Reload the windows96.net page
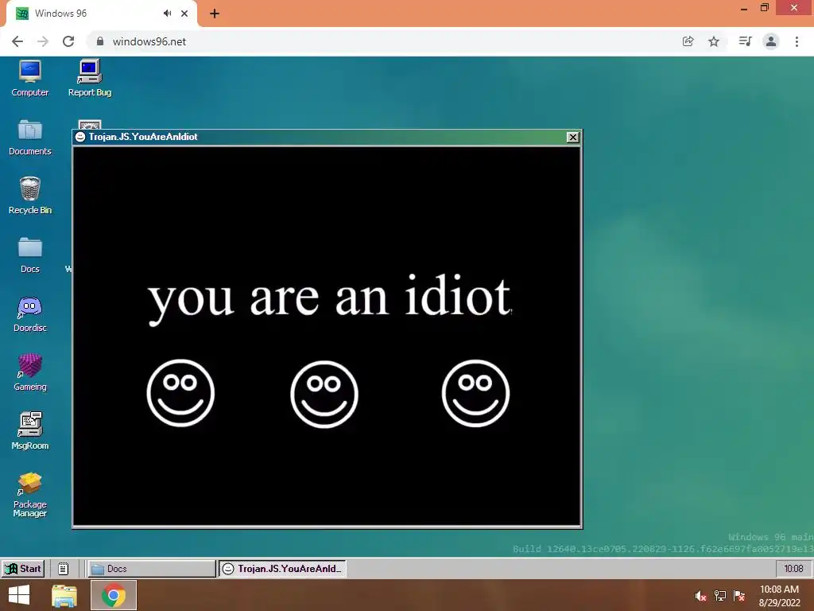Image resolution: width=814 pixels, height=611 pixels. (x=68, y=41)
